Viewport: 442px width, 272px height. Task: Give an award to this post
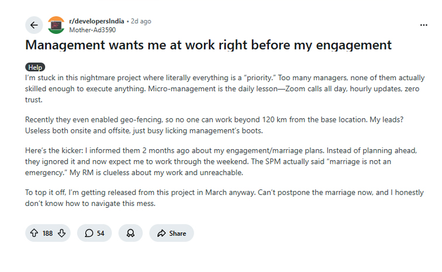click(x=130, y=233)
